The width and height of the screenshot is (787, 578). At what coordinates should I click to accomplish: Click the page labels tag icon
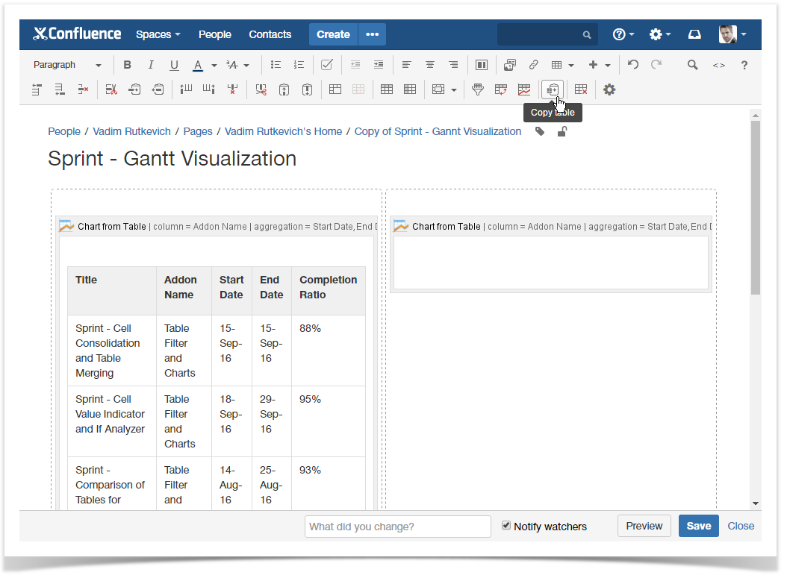[x=540, y=132]
